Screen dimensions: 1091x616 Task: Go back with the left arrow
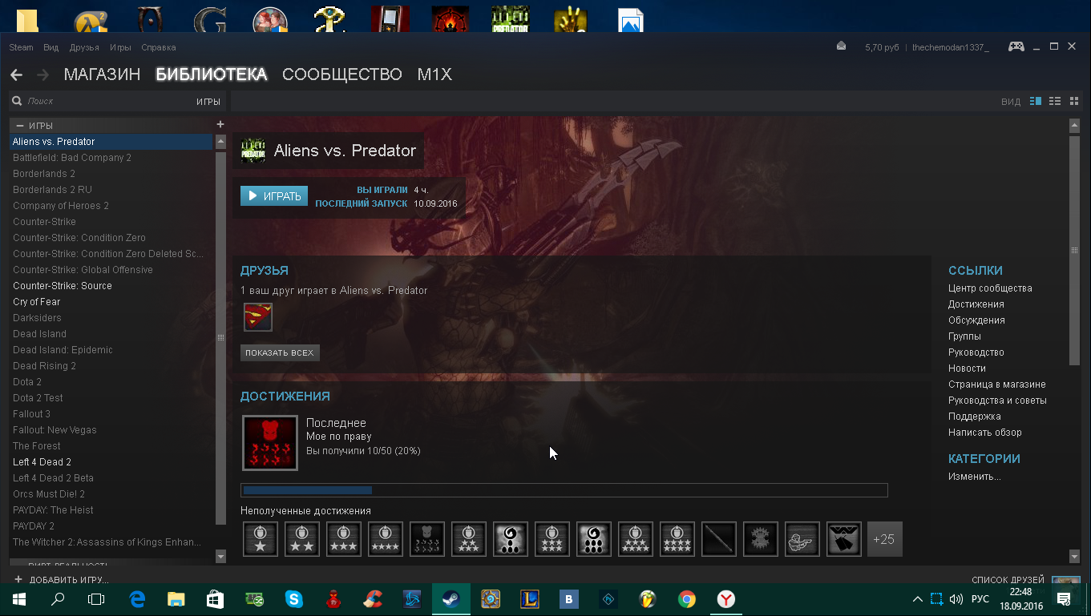(x=17, y=75)
